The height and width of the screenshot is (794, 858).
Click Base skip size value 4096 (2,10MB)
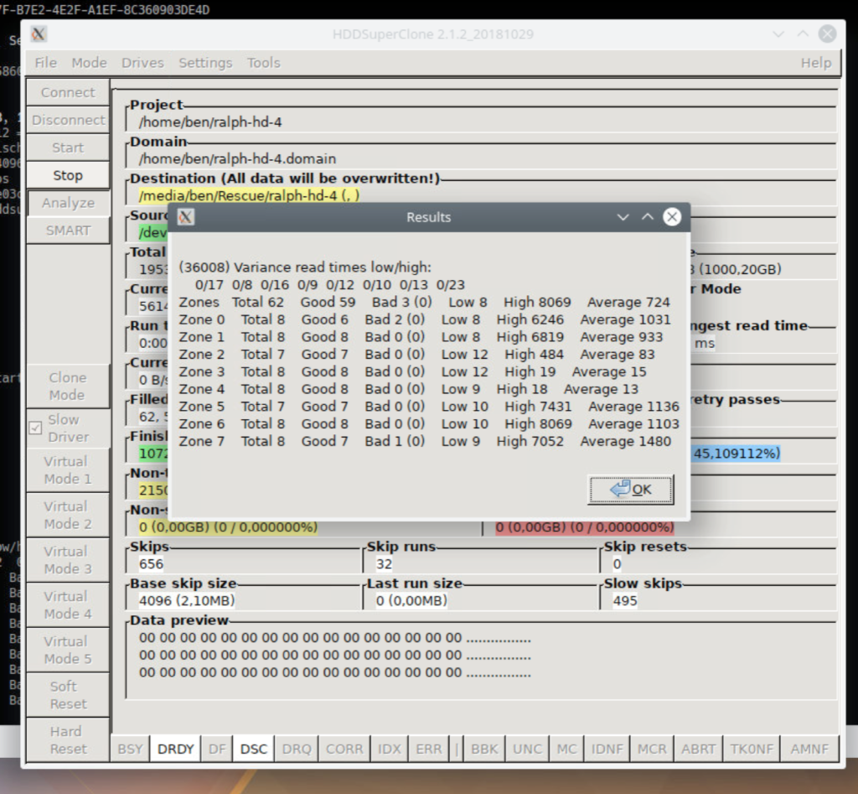(187, 600)
